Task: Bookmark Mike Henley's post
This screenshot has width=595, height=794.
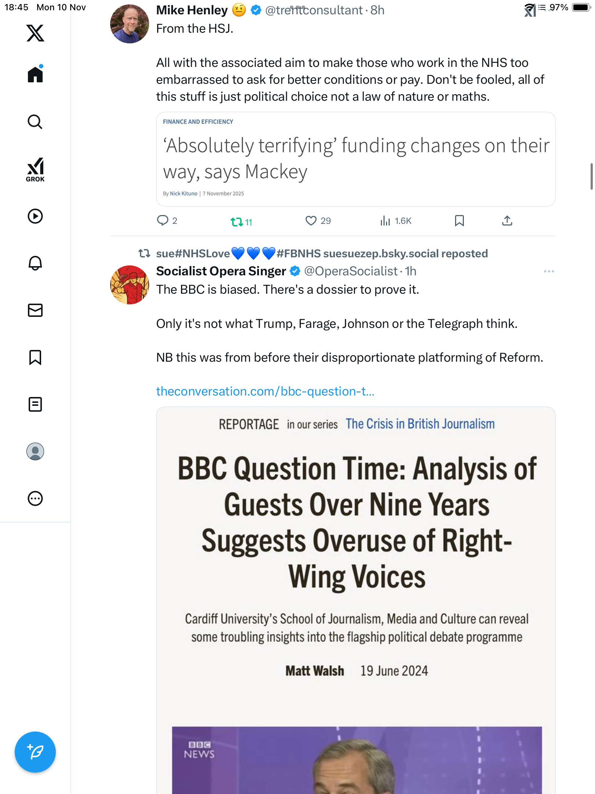Action: coord(459,221)
